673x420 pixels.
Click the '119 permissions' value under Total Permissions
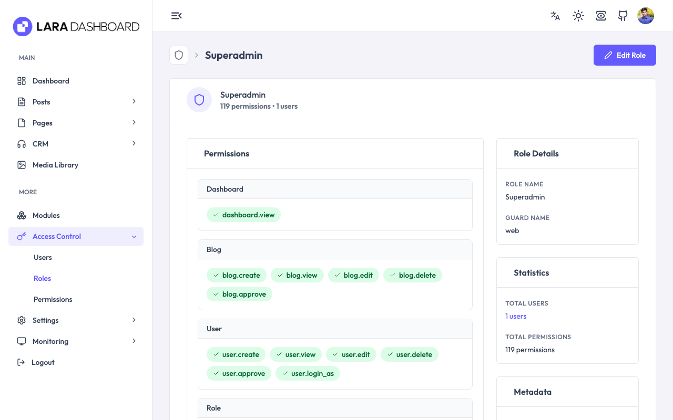(530, 350)
